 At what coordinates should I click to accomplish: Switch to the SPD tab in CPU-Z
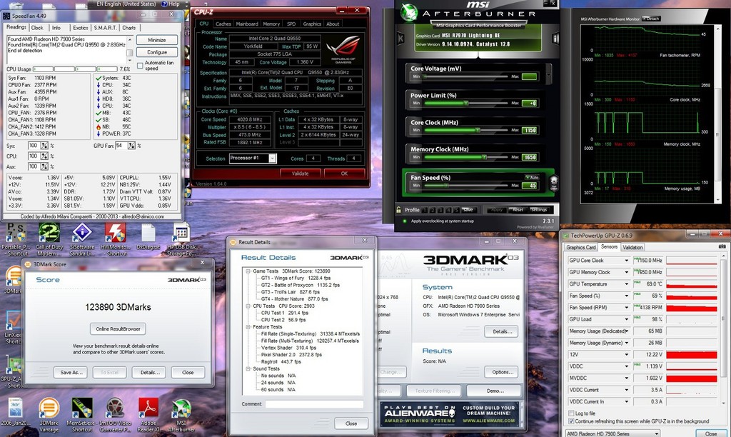point(292,24)
